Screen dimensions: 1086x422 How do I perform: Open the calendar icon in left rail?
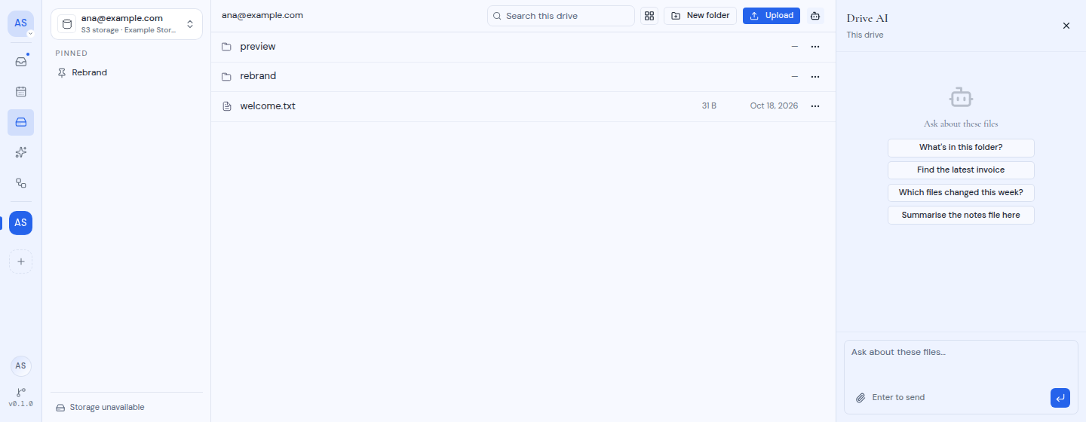21,92
